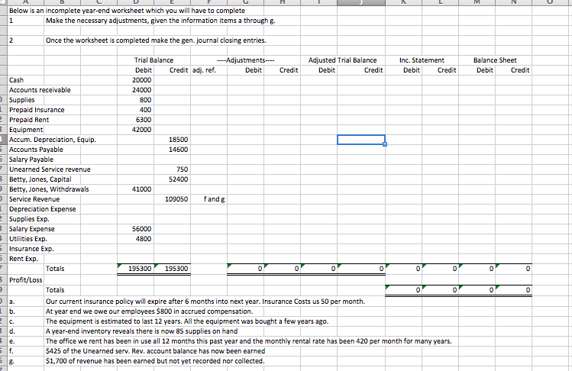The height and width of the screenshot is (371, 572).
Task: Select the Insurance Exp. label
Action: pyautogui.click(x=31, y=249)
